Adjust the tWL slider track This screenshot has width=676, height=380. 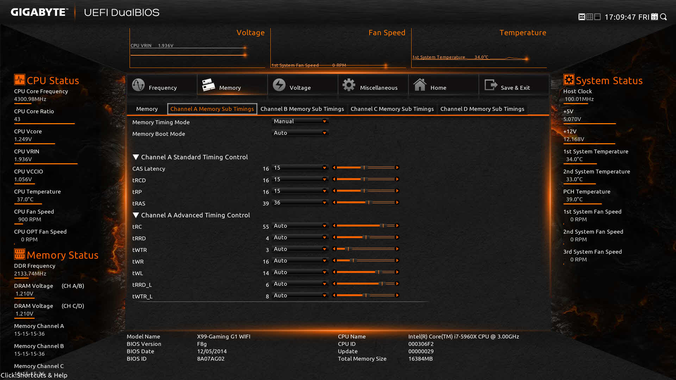coord(365,272)
